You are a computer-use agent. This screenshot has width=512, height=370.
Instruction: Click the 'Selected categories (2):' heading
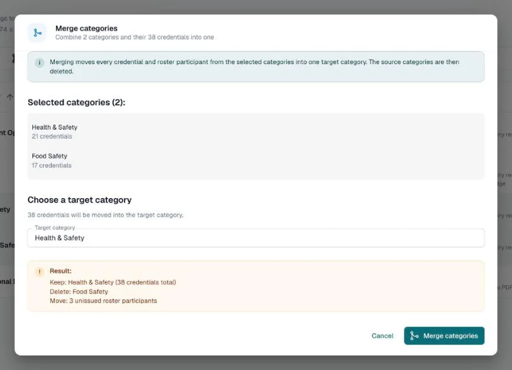pyautogui.click(x=77, y=102)
